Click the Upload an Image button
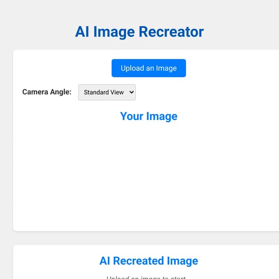Screen dimensions: 279x279 (x=149, y=68)
